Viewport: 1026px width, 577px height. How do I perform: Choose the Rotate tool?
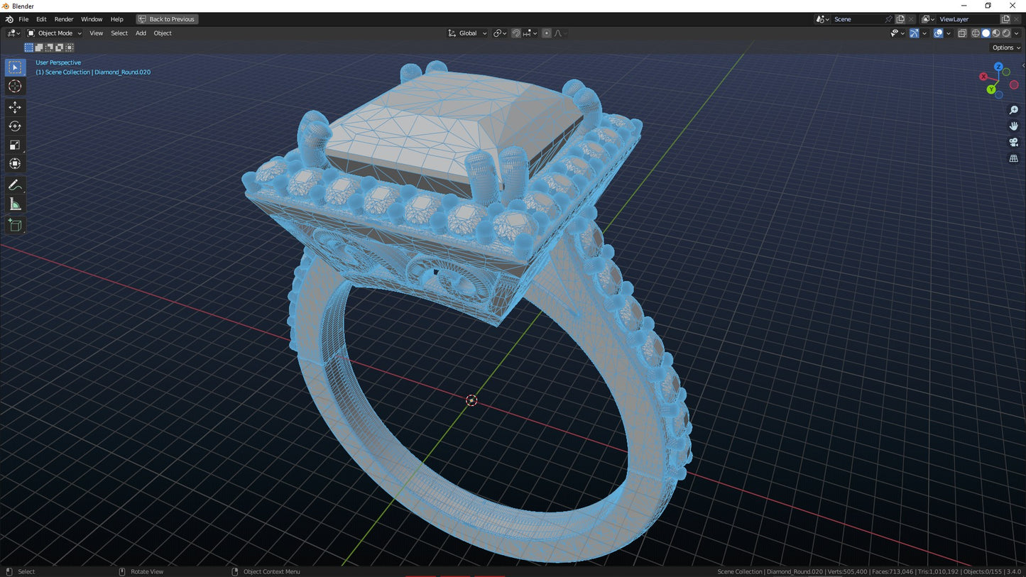(15, 126)
